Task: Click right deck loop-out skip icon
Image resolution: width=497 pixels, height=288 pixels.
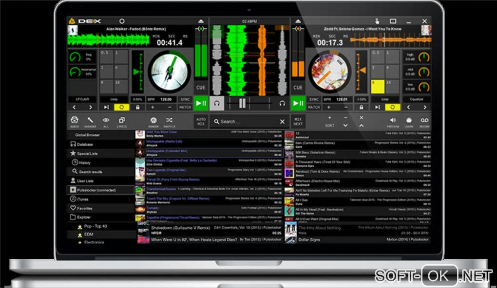Action: pos(377,108)
